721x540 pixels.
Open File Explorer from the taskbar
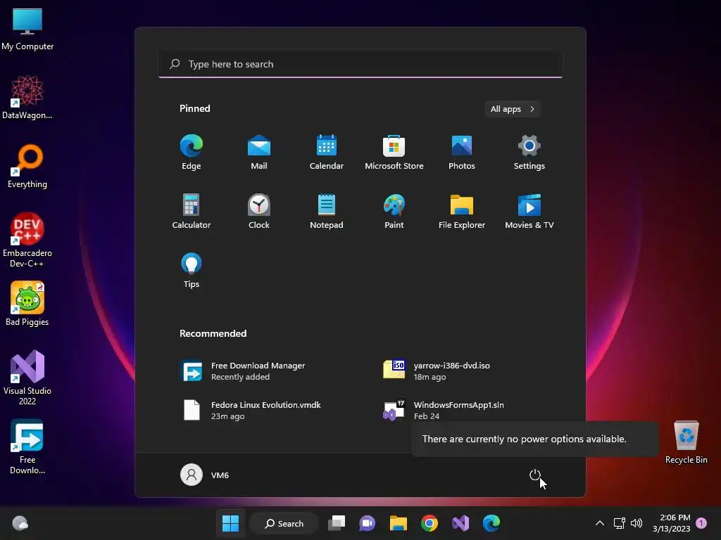click(399, 523)
